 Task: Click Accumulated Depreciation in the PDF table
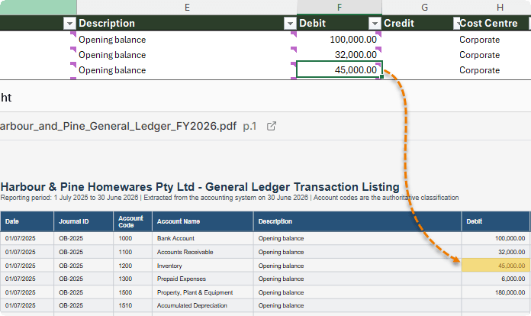191,305
